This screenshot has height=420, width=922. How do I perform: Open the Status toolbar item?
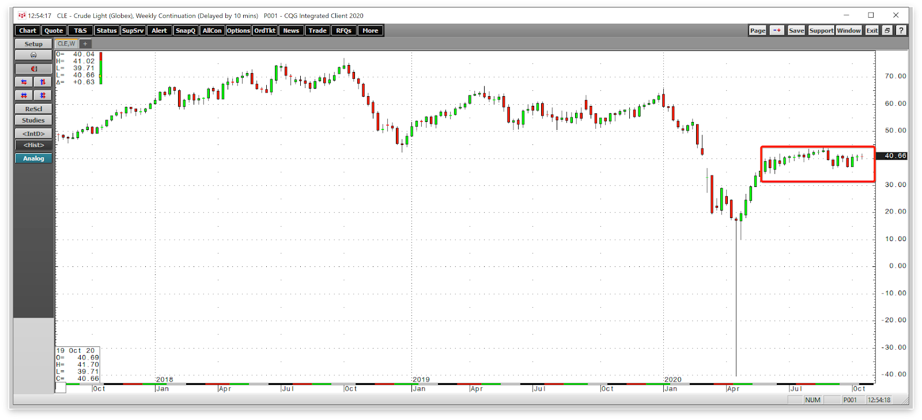(x=107, y=30)
